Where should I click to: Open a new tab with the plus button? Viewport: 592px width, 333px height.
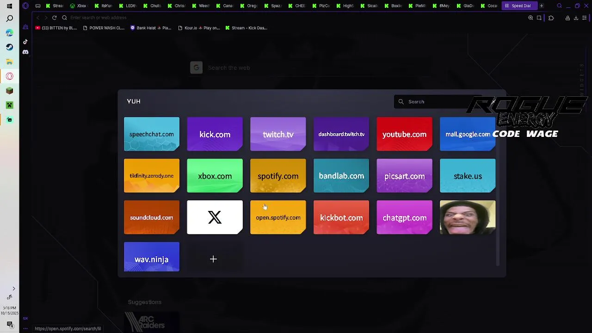[x=542, y=6]
